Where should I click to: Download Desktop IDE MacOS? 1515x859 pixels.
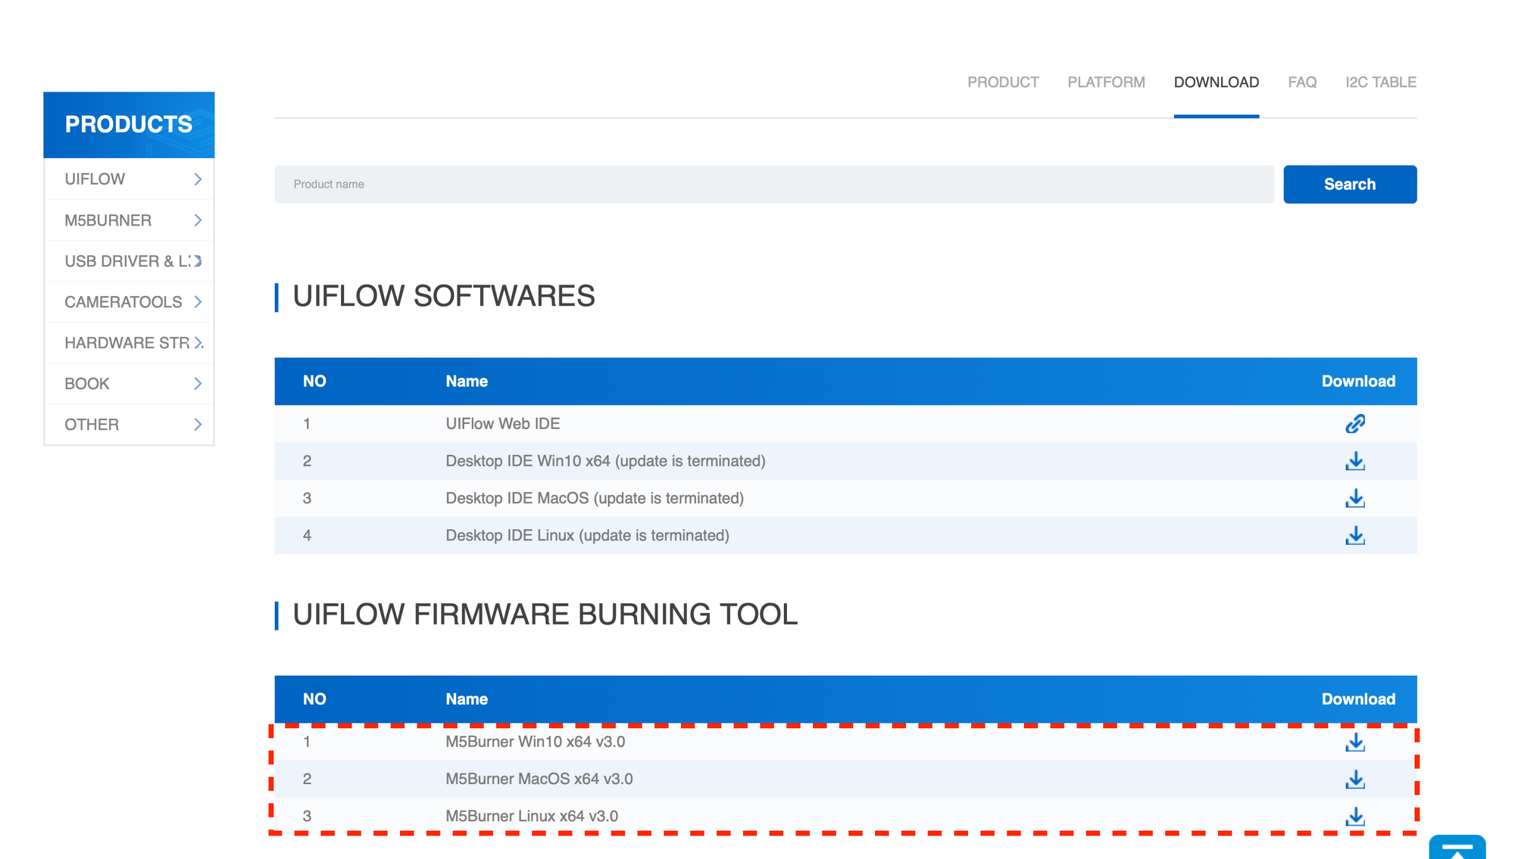[1354, 498]
